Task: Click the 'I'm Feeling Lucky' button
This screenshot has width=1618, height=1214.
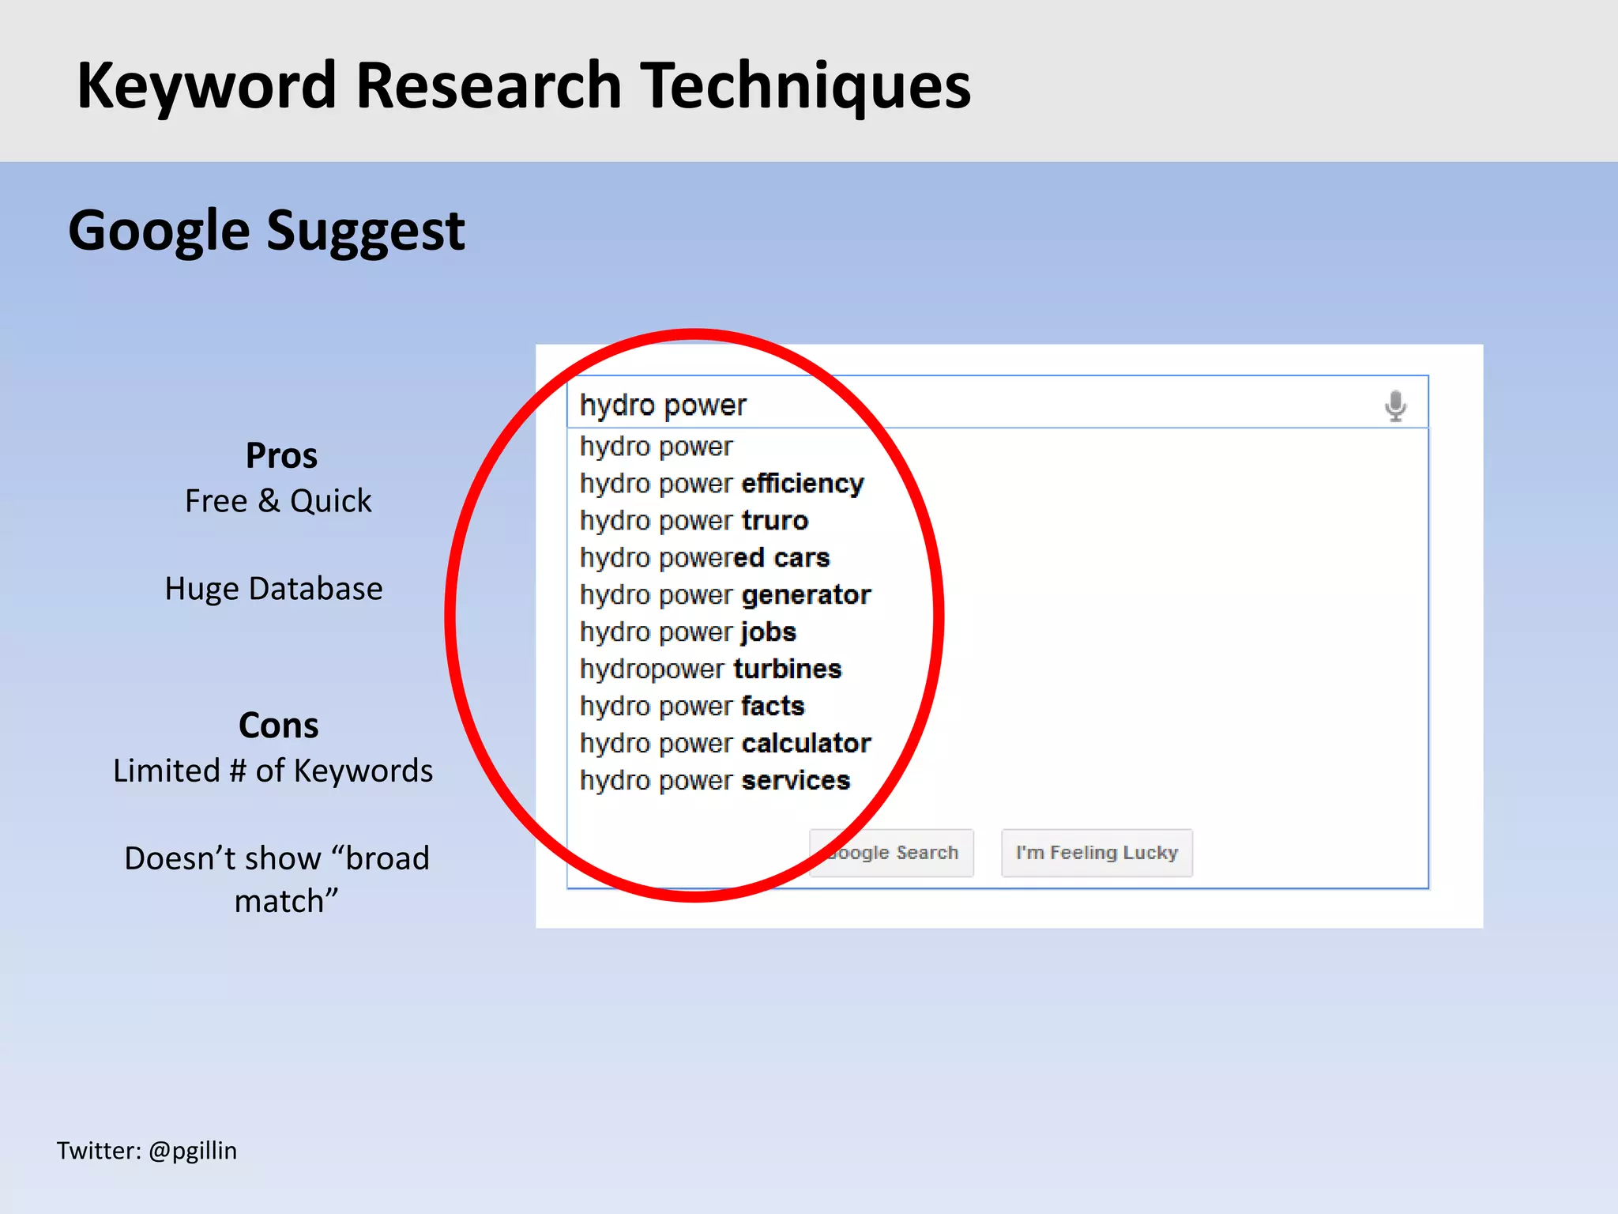Action: coord(1097,853)
